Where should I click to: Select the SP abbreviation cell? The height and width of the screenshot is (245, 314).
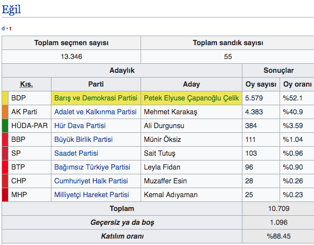point(30,153)
